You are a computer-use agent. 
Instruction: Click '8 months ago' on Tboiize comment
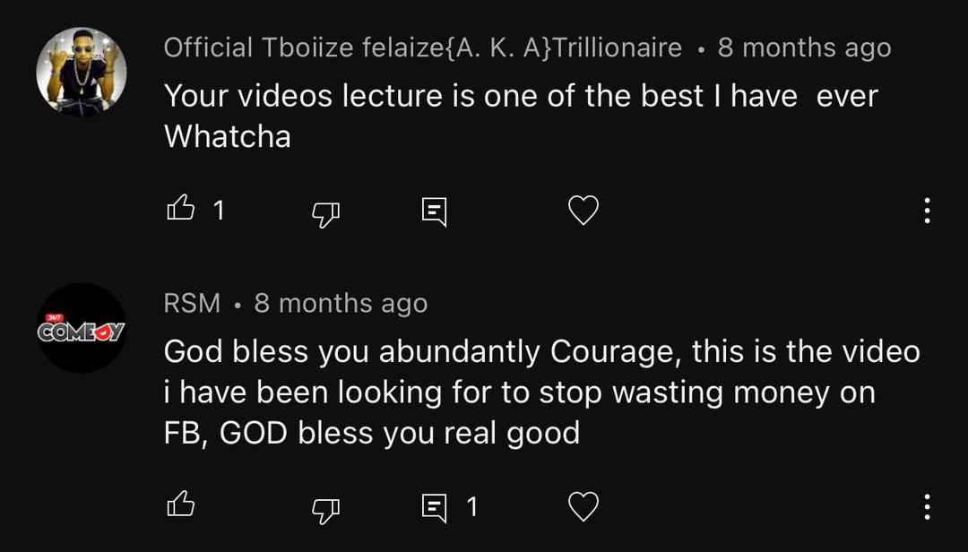tap(804, 47)
